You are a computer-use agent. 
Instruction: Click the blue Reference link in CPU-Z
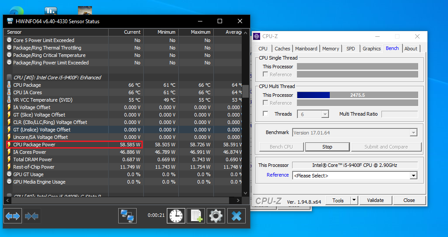(x=278, y=175)
